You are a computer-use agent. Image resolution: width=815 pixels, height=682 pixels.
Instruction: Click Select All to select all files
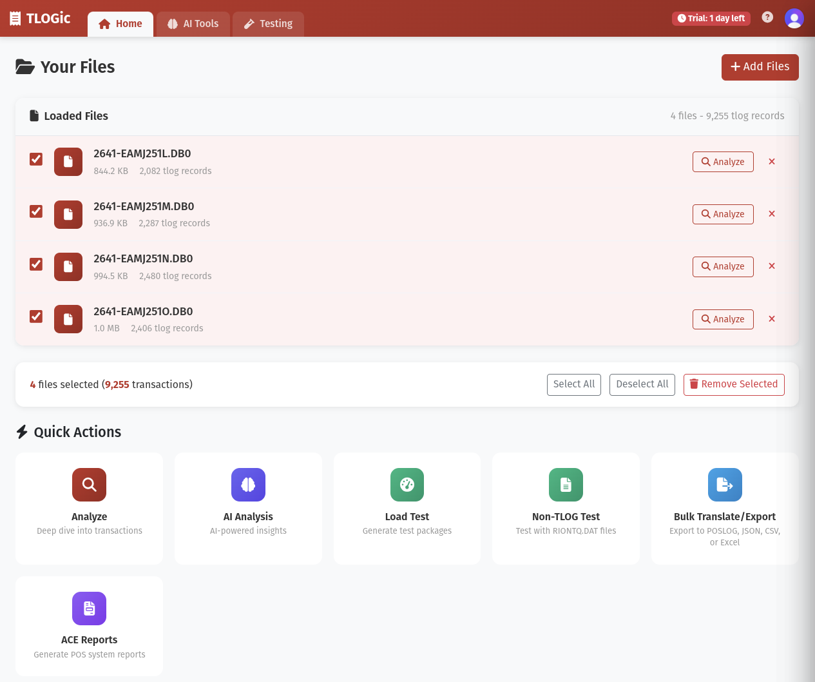pyautogui.click(x=573, y=384)
